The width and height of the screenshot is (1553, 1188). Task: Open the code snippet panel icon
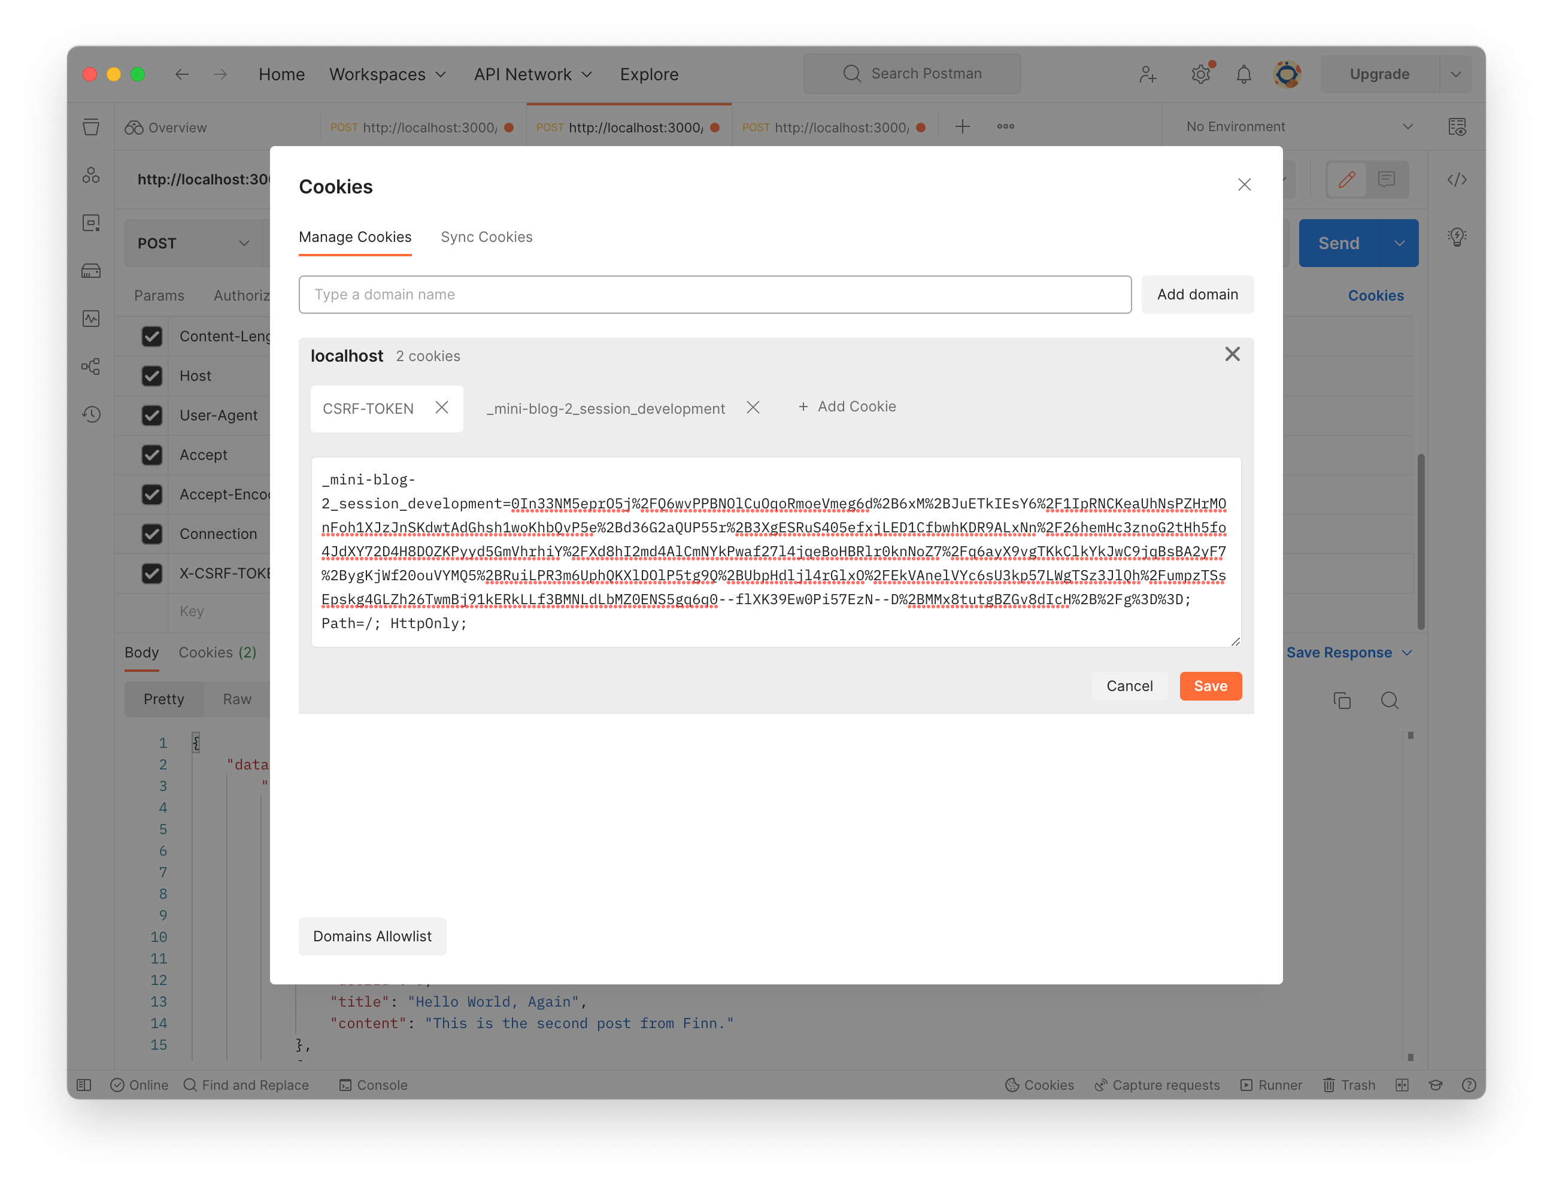(1457, 180)
